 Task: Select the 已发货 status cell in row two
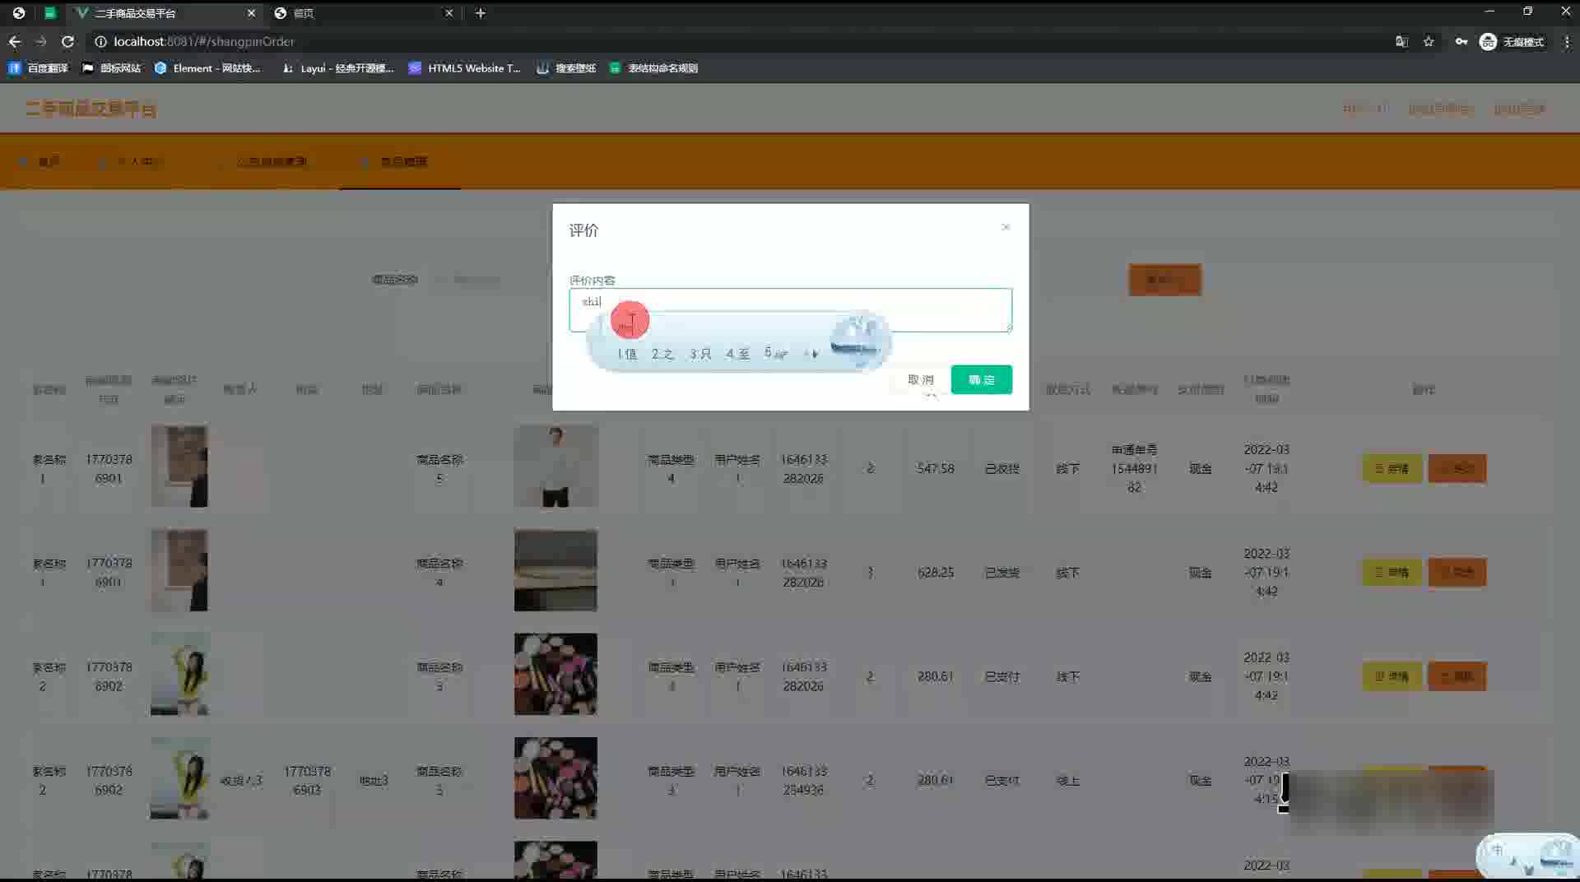pos(1001,572)
